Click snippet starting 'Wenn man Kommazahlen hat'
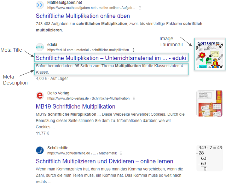The image size is (226, 186). click(109, 175)
